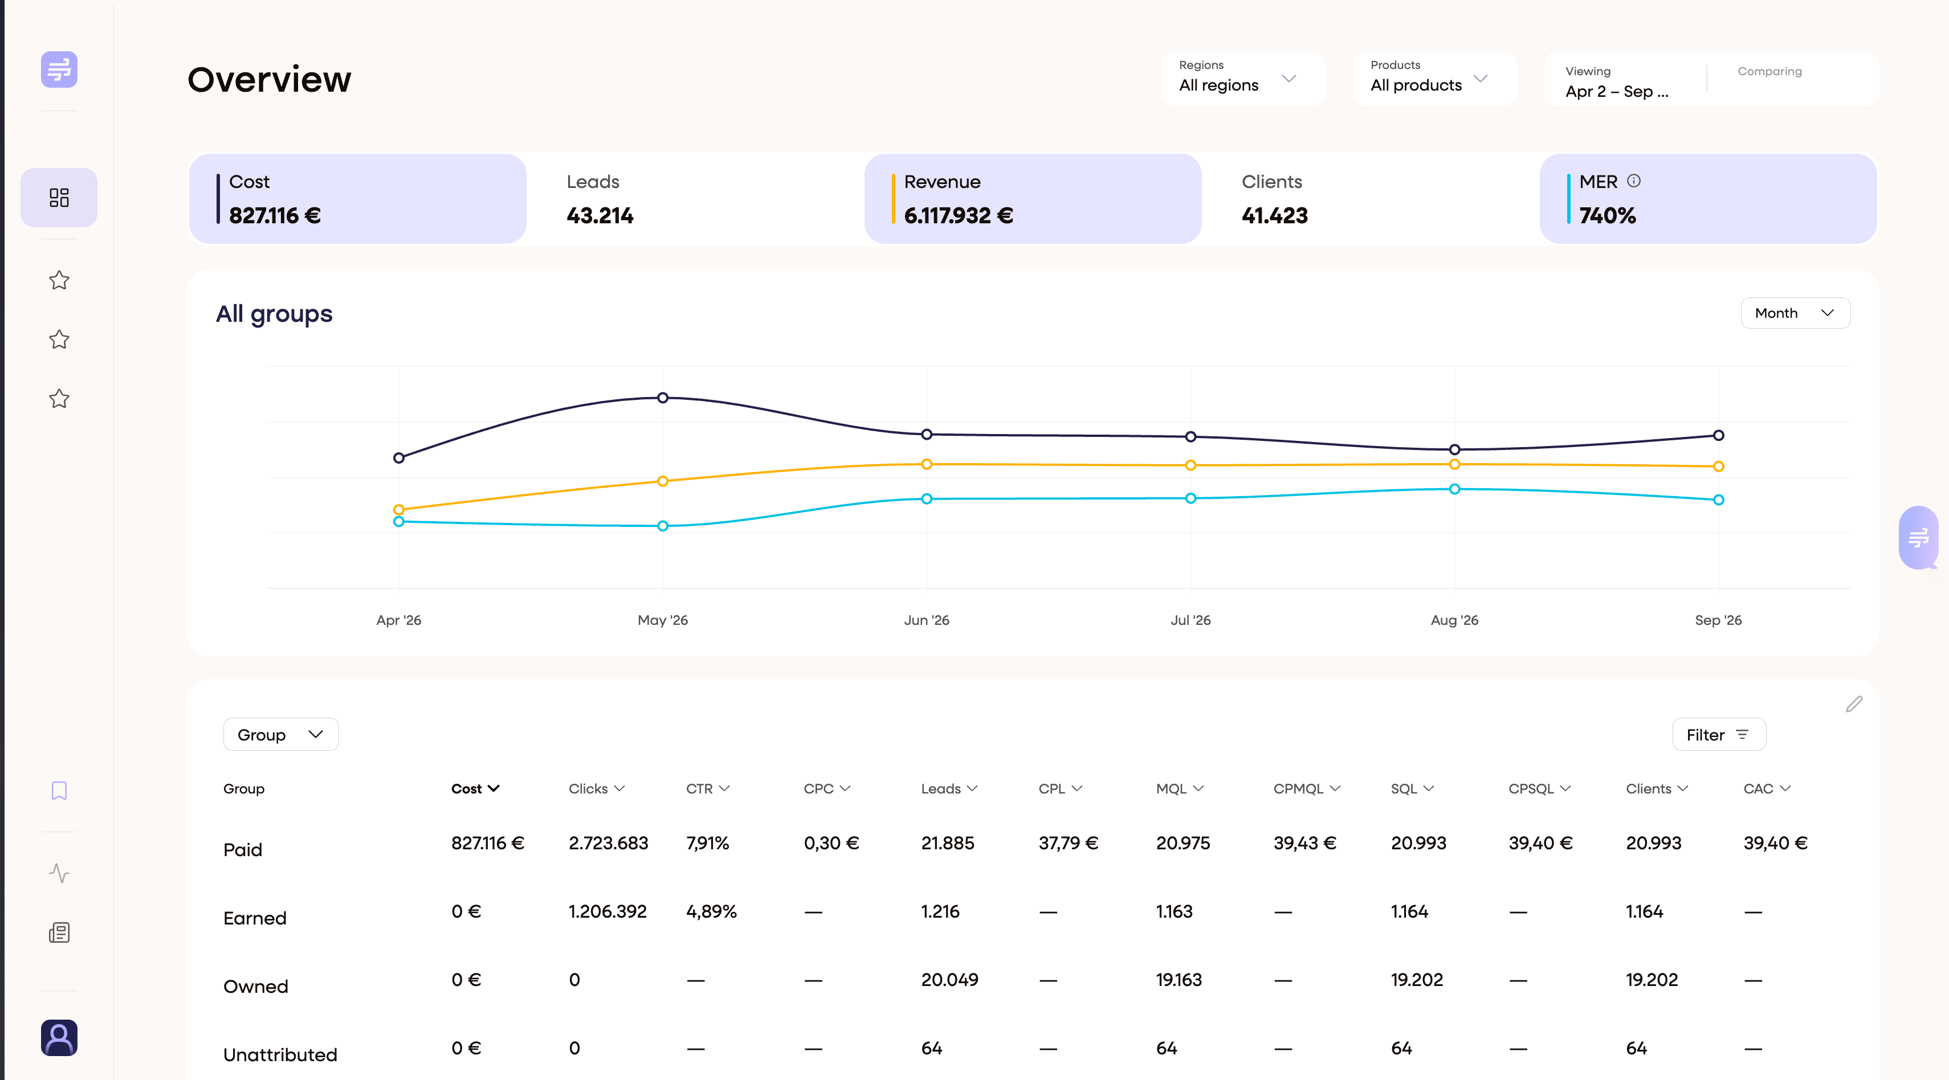Screen dimensions: 1949x1080
Task: Toggle the Revenue metric card
Action: point(1033,199)
